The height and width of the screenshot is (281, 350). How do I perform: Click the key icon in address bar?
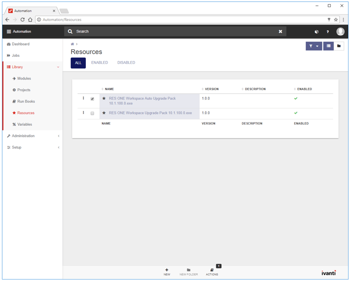tap(329, 20)
